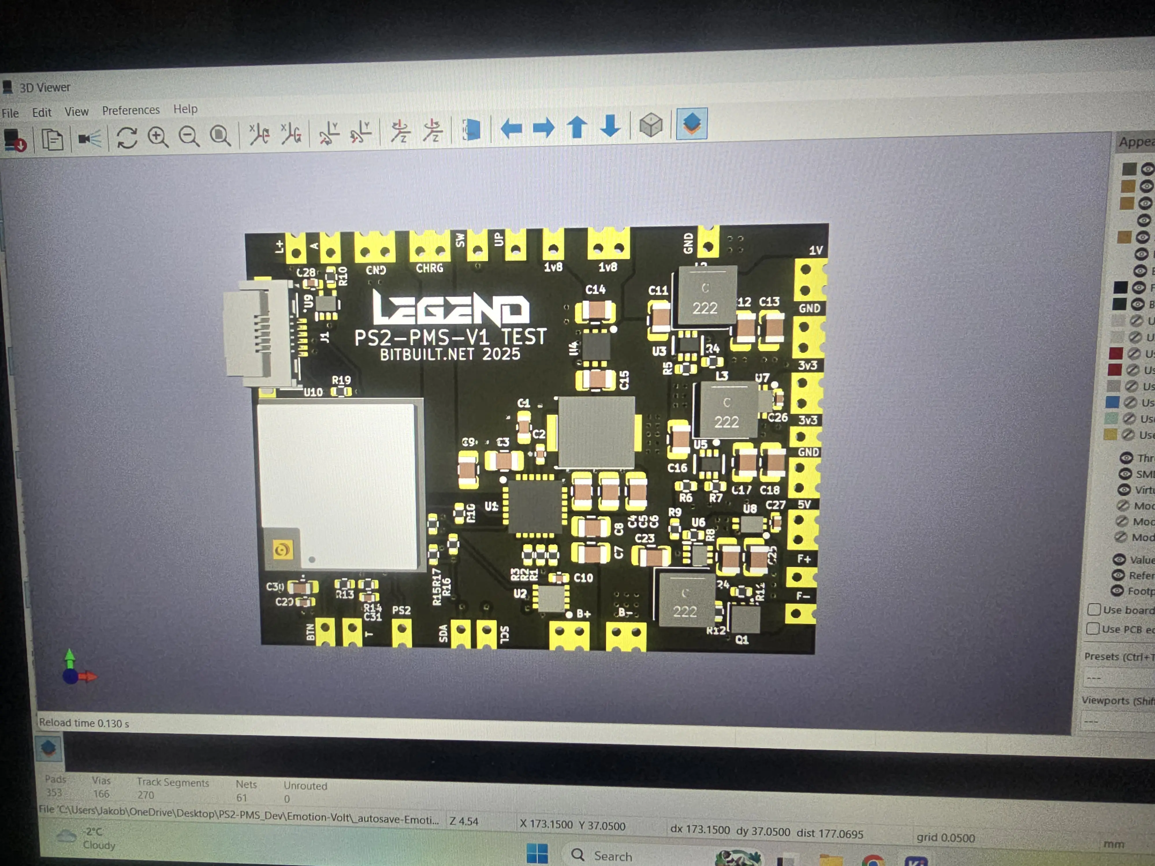The width and height of the screenshot is (1155, 866).
Task: Click the light teal color swatch
Action: [1111, 418]
